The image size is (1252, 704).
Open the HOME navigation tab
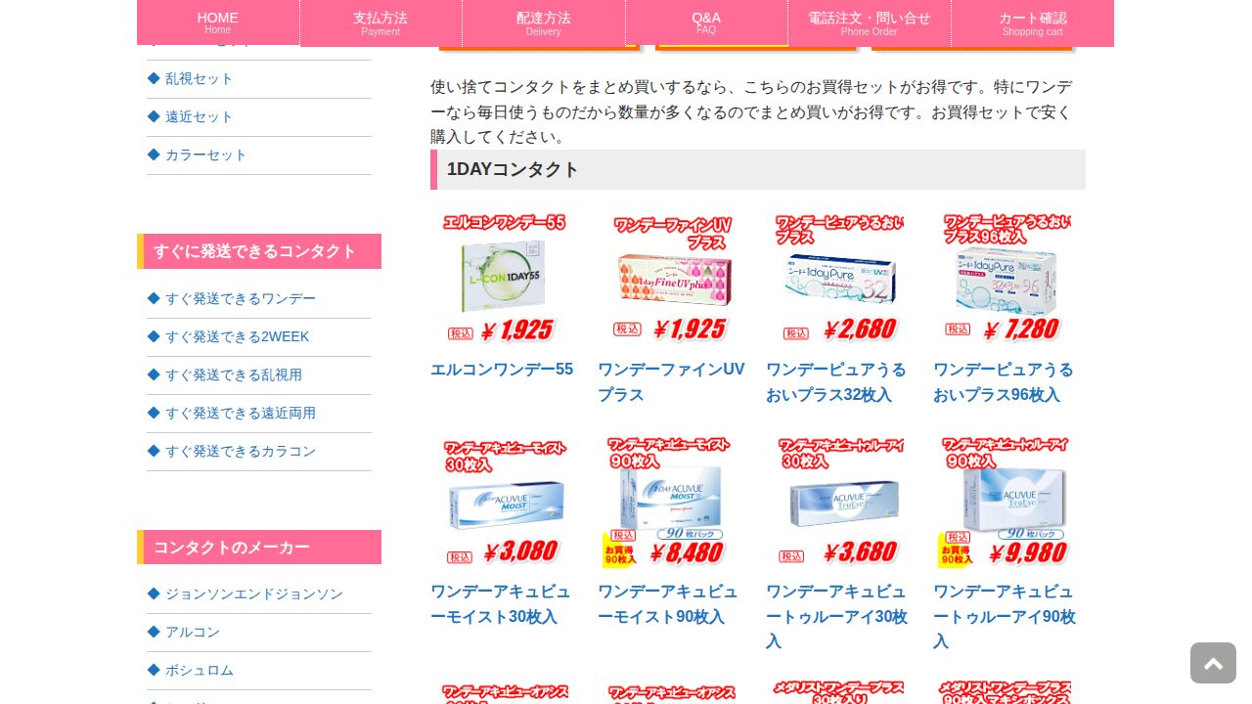(x=218, y=22)
